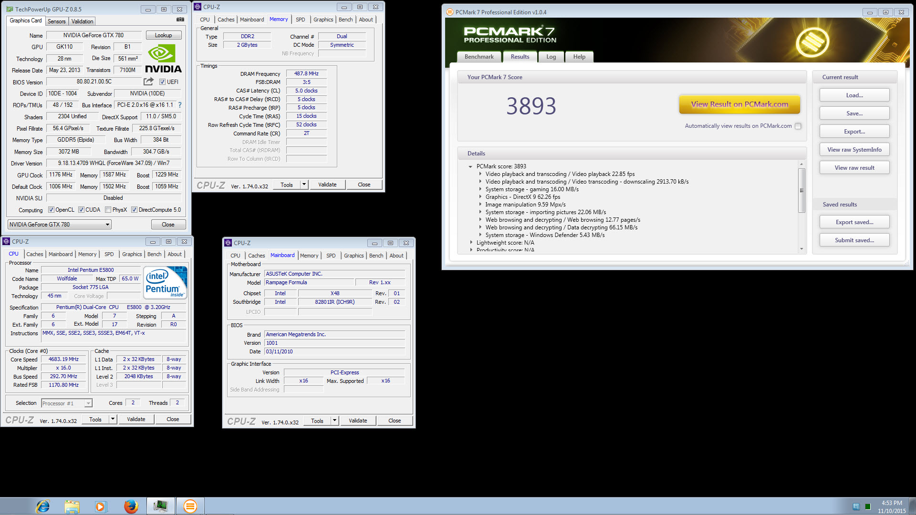
Task: Click the Show desktop strip on taskbar
Action: (913, 506)
